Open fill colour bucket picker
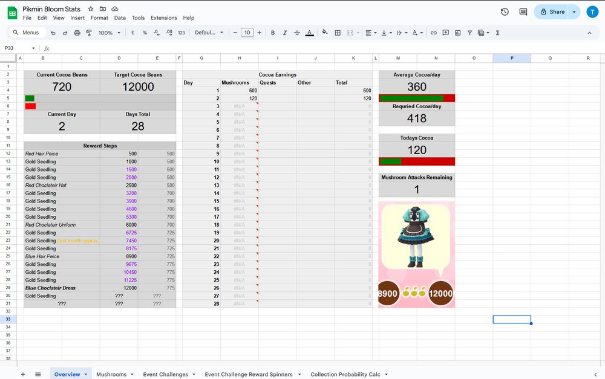 pyautogui.click(x=325, y=33)
